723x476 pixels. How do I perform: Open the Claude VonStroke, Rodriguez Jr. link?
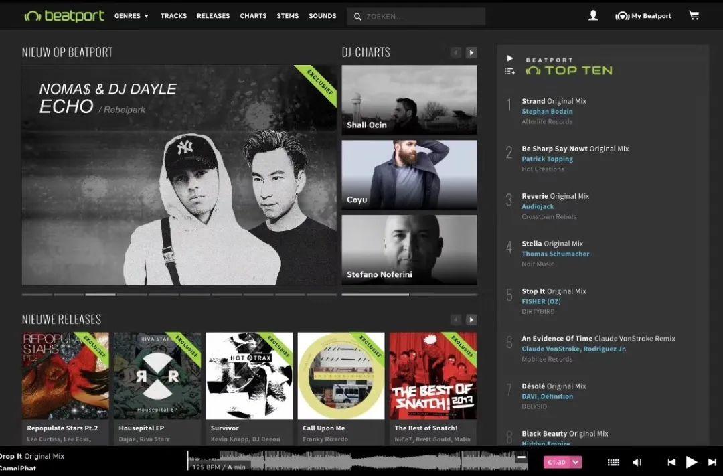[x=574, y=349]
